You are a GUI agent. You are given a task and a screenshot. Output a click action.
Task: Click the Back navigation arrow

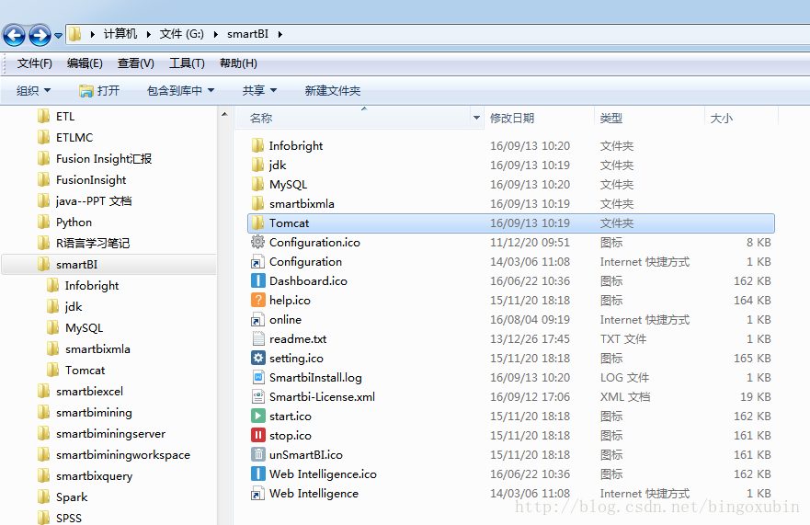pos(14,35)
